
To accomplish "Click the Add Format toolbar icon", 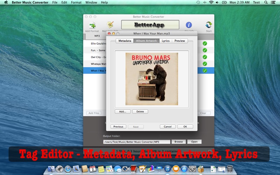I will tap(92, 25).
